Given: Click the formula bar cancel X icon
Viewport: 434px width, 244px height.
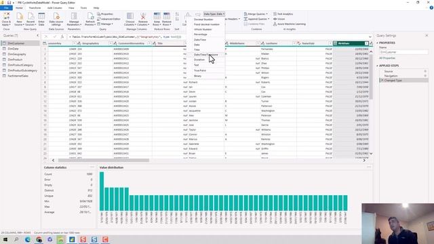Looking at the screenshot, I should coord(46,37).
